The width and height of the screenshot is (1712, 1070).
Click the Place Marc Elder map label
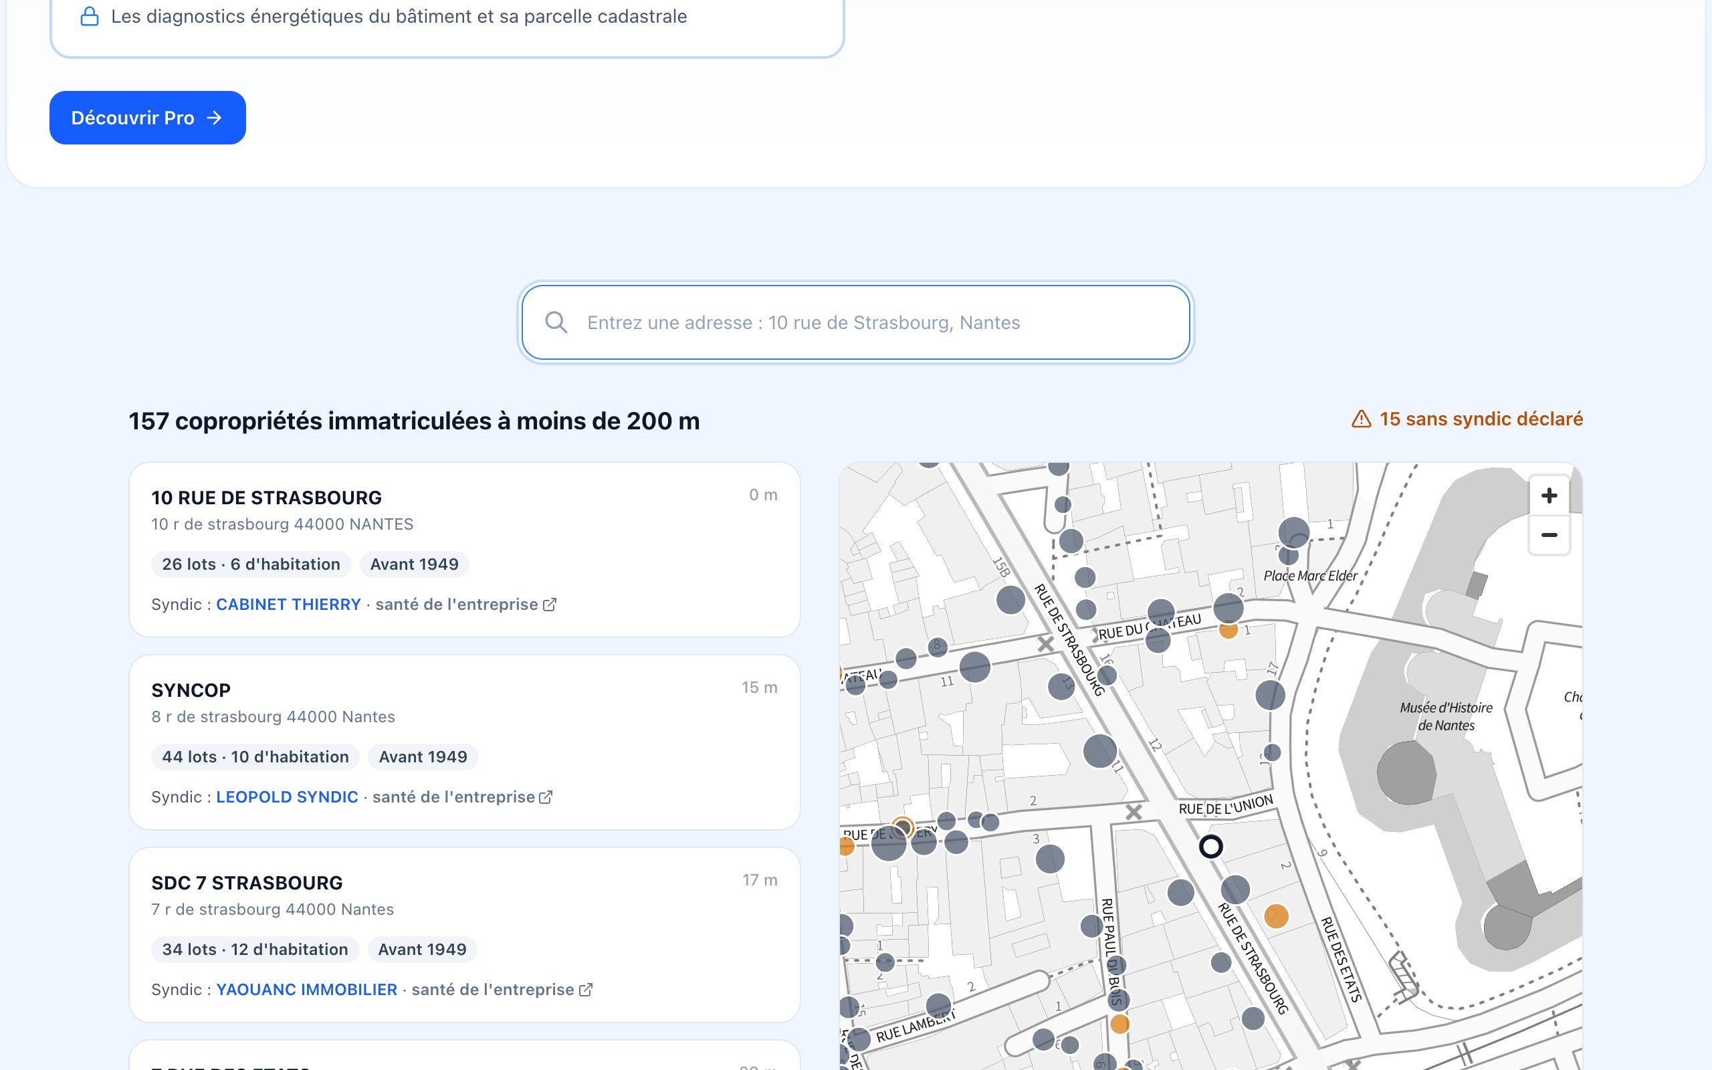(x=1310, y=575)
